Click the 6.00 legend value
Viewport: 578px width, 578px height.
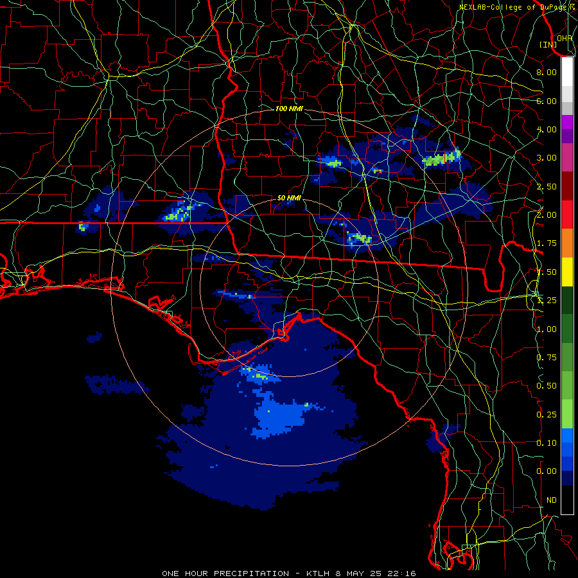coord(547,101)
